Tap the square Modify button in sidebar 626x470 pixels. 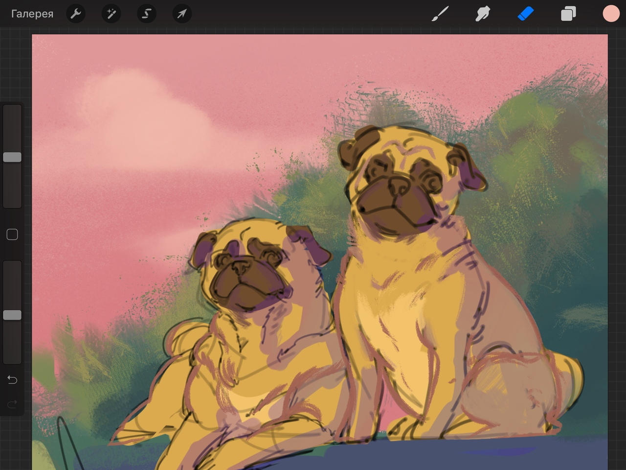click(12, 235)
